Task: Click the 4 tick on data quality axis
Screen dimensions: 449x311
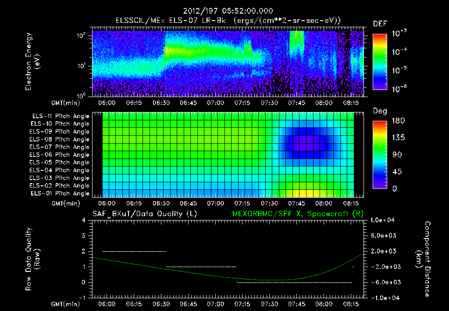Action: tap(84, 221)
